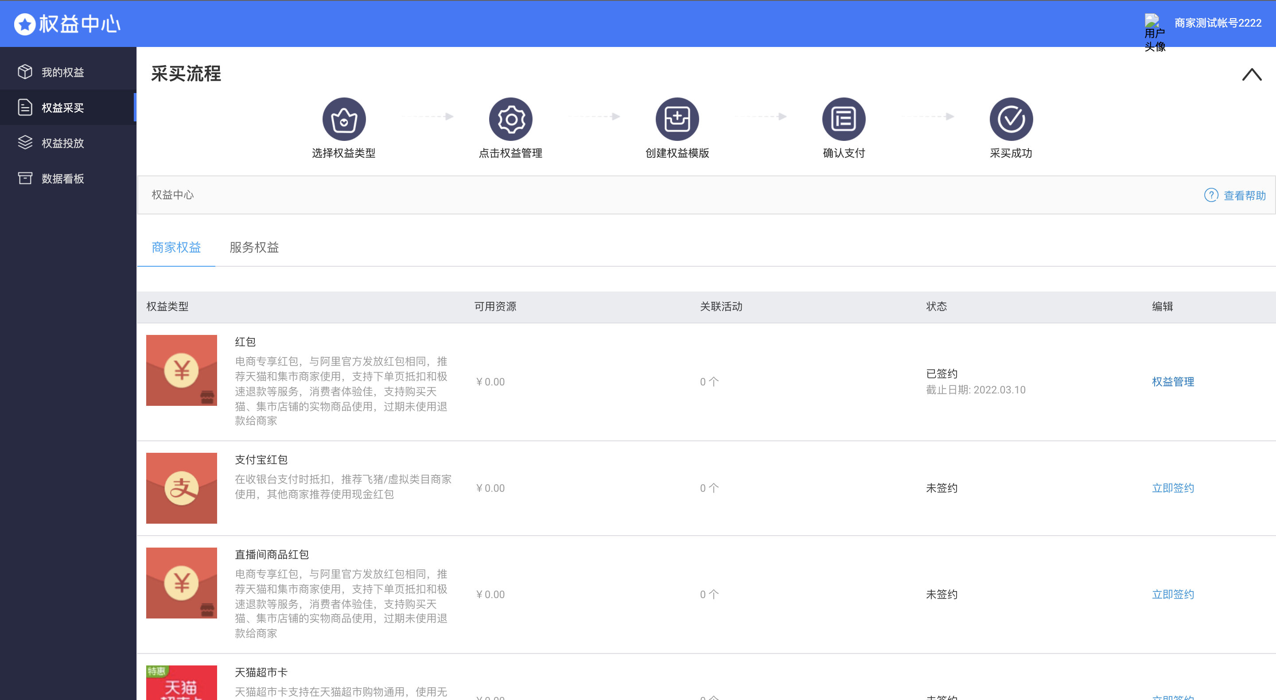The width and height of the screenshot is (1276, 700).
Task: Click the 创建权益模版 step icon
Action: click(x=677, y=119)
